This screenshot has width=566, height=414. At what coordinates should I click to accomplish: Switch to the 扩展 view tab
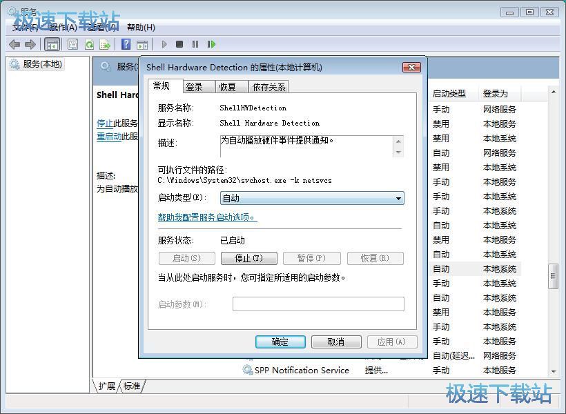click(107, 386)
